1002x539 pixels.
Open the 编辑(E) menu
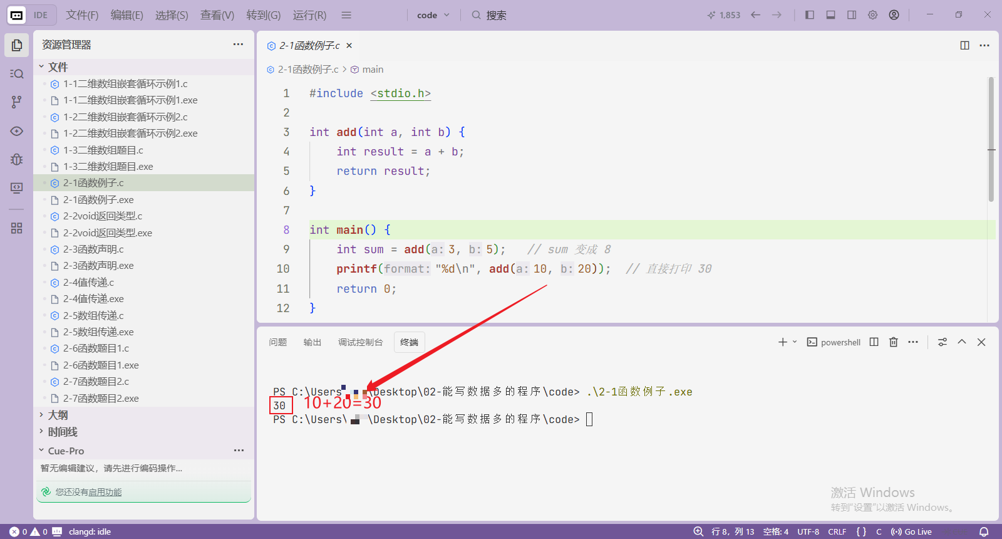127,15
